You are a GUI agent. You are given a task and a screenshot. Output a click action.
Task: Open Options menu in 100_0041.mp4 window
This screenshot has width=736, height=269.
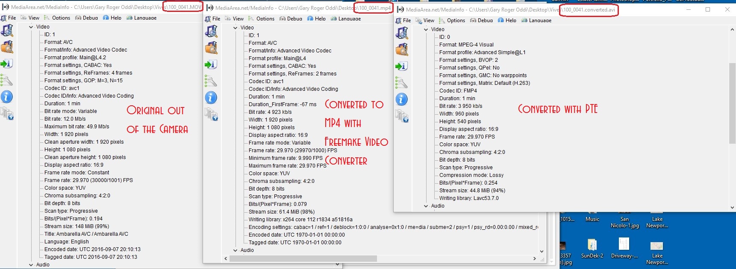261,19
